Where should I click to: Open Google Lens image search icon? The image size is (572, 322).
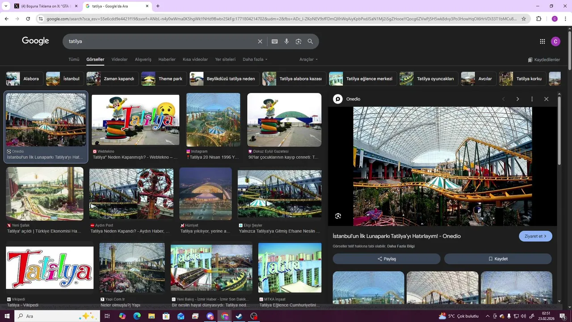pos(299,41)
